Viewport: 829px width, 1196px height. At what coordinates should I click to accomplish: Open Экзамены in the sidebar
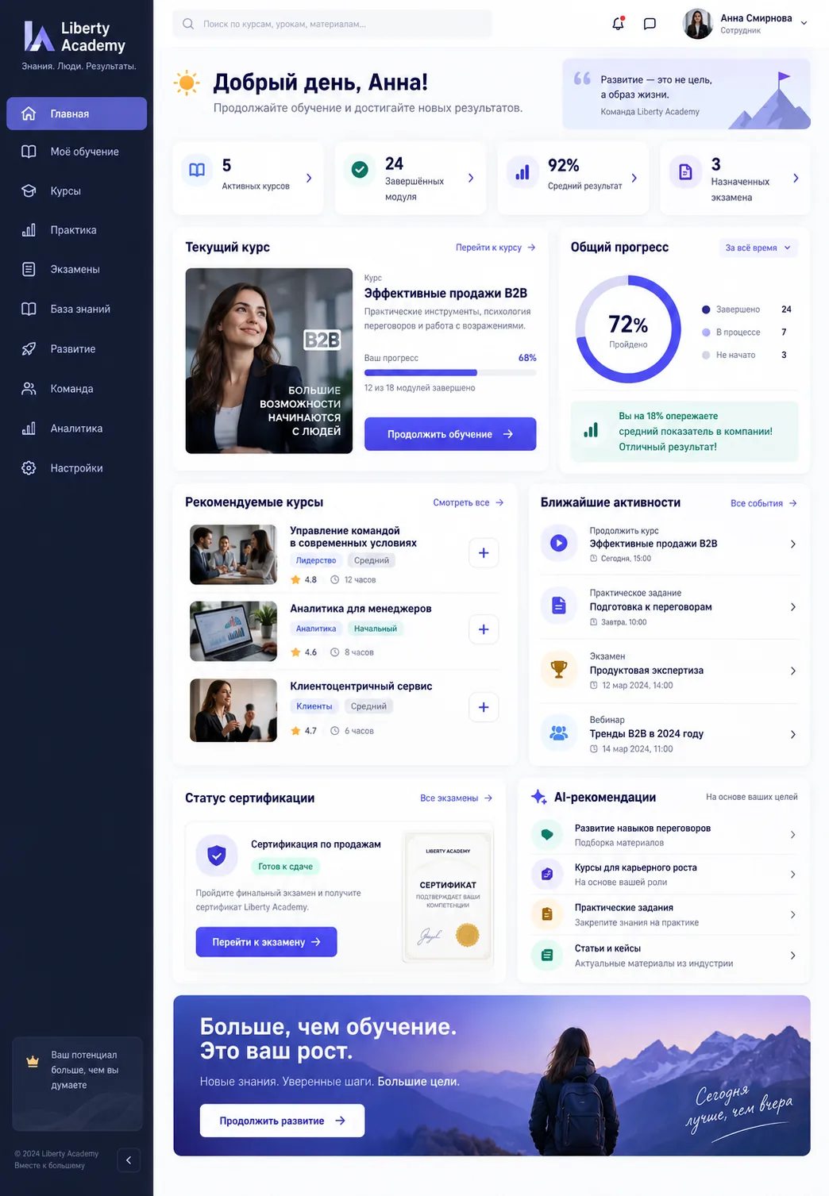coord(76,270)
